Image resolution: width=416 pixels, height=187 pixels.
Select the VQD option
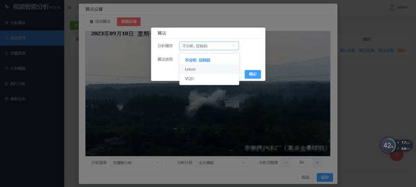[x=209, y=78]
